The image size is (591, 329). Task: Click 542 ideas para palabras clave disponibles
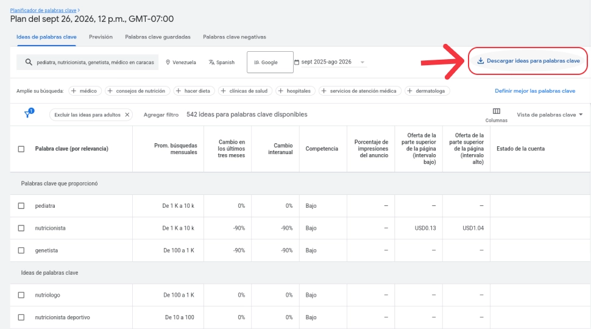pos(247,115)
